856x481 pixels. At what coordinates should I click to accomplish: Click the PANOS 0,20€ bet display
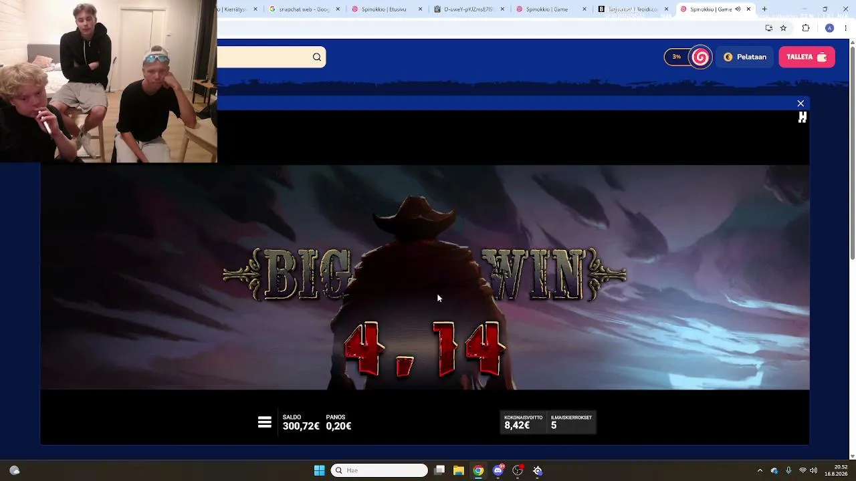[338, 422]
